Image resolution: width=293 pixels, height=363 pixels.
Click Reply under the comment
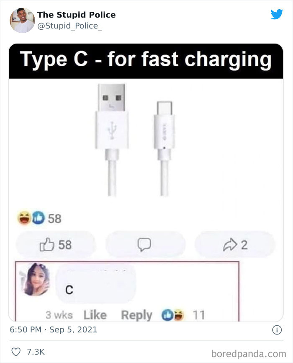pyautogui.click(x=137, y=315)
